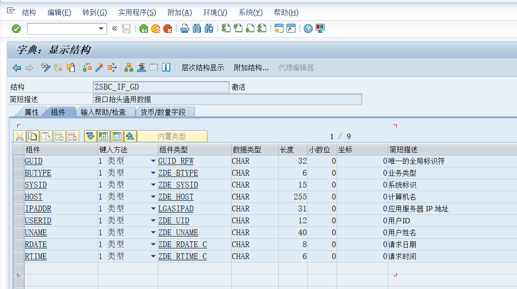The height and width of the screenshot is (289, 517).
Task: Click the Where-Used List icon
Action: pyautogui.click(x=112, y=68)
